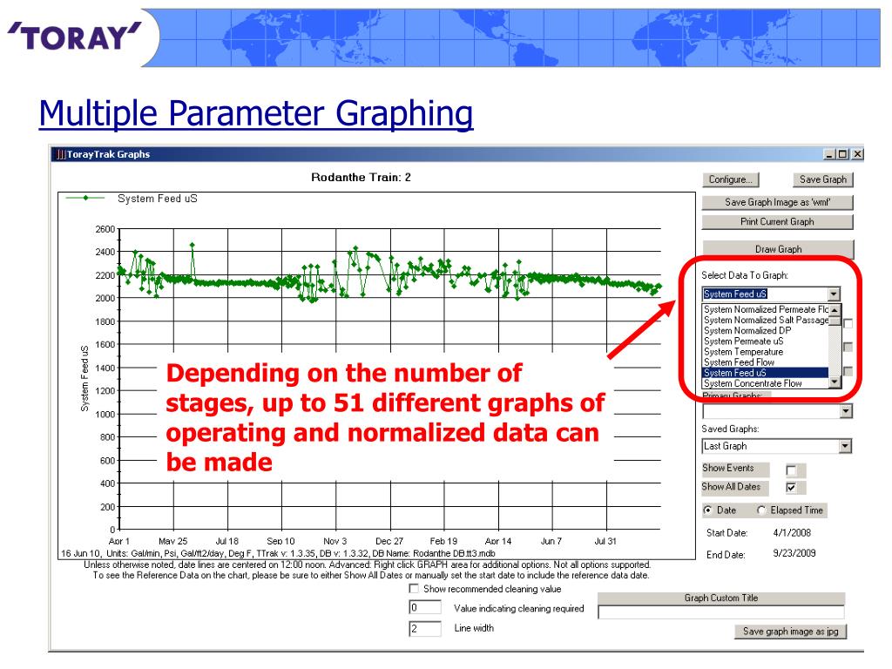The width and height of the screenshot is (892, 669).
Task: Click the Multiple Parameter Graphing heading link
Action: [256, 114]
